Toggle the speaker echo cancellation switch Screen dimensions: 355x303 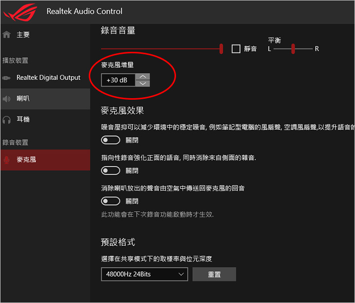[x=110, y=201]
